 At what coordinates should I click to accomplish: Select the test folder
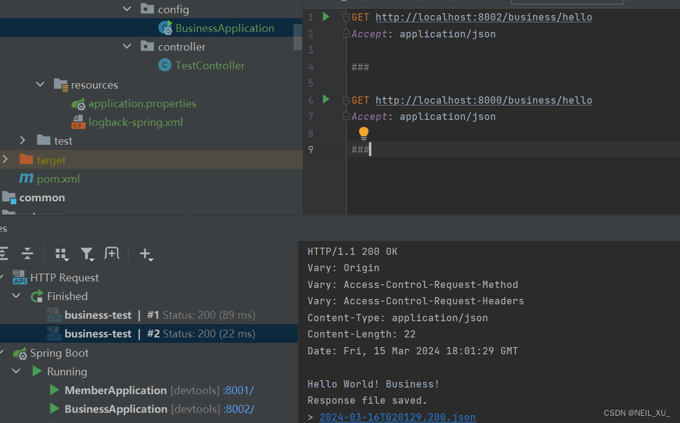click(63, 141)
